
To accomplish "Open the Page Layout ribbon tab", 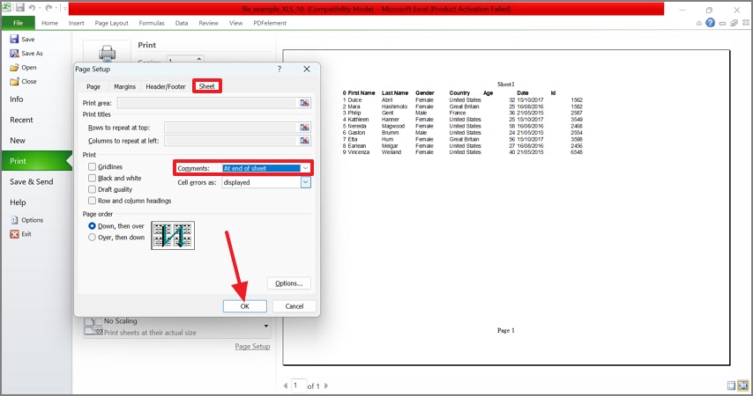I will point(111,23).
